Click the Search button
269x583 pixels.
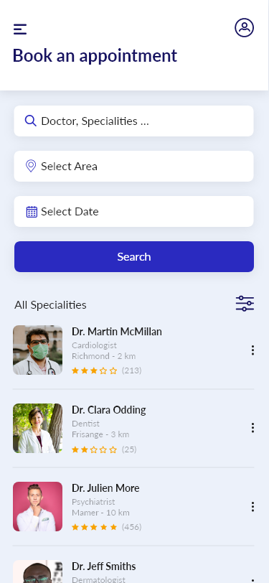[x=134, y=256]
